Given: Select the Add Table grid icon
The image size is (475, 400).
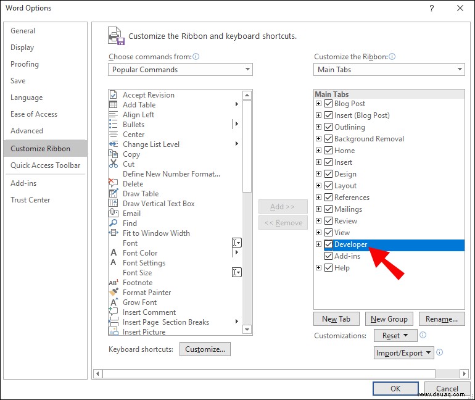Looking at the screenshot, I should point(114,104).
